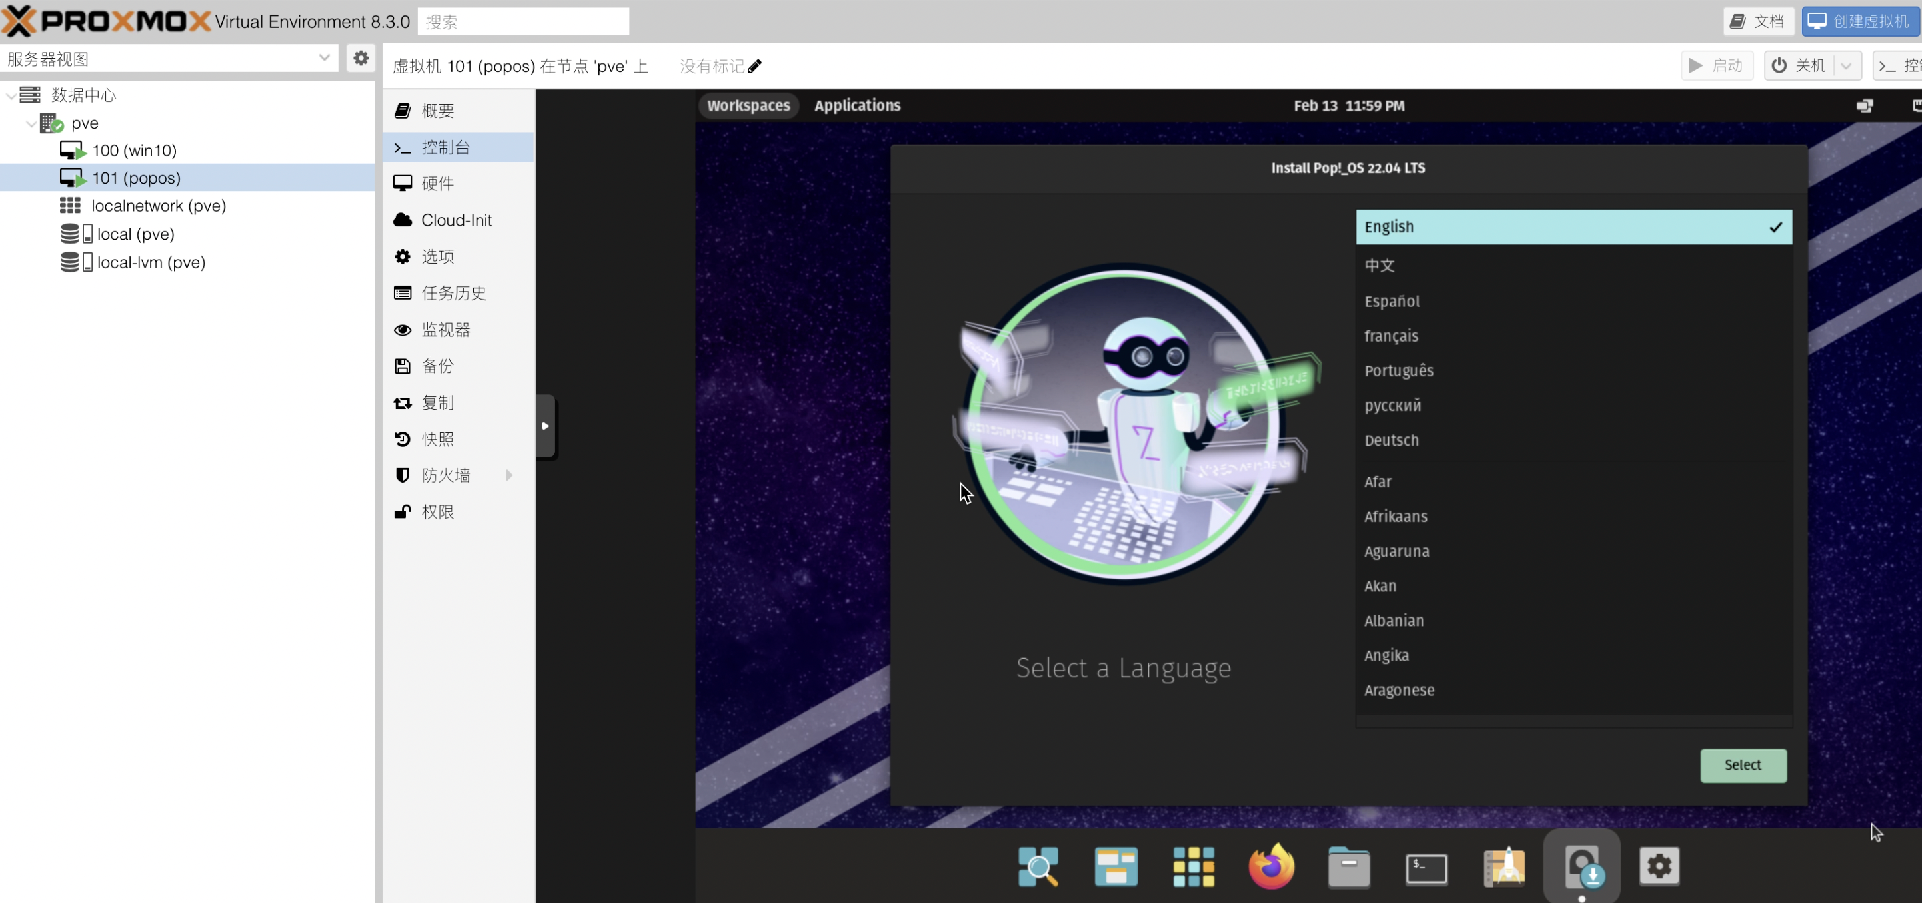Open the 概要 summary tab
The width and height of the screenshot is (1922, 903).
pos(458,111)
